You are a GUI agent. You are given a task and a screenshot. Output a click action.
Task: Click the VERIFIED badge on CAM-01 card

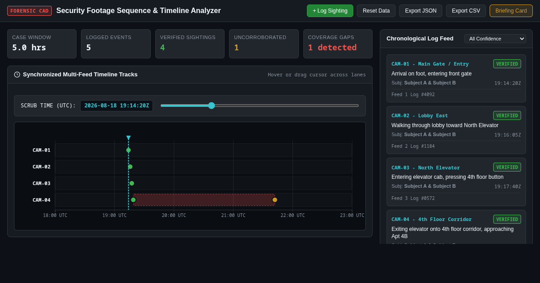click(x=507, y=64)
